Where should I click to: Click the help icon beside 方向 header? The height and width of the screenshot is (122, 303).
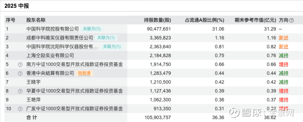coord(291,20)
